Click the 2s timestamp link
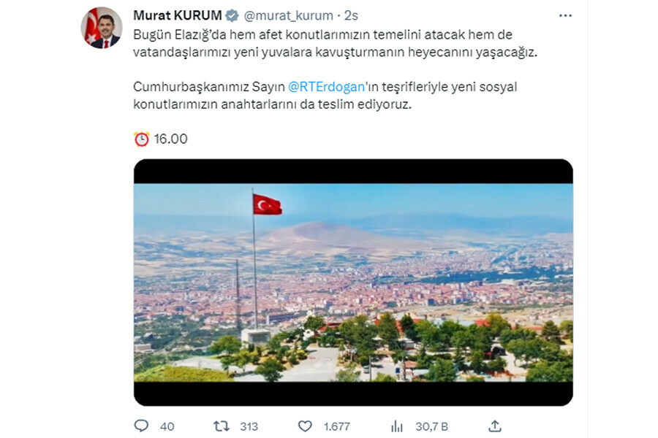 (x=351, y=15)
